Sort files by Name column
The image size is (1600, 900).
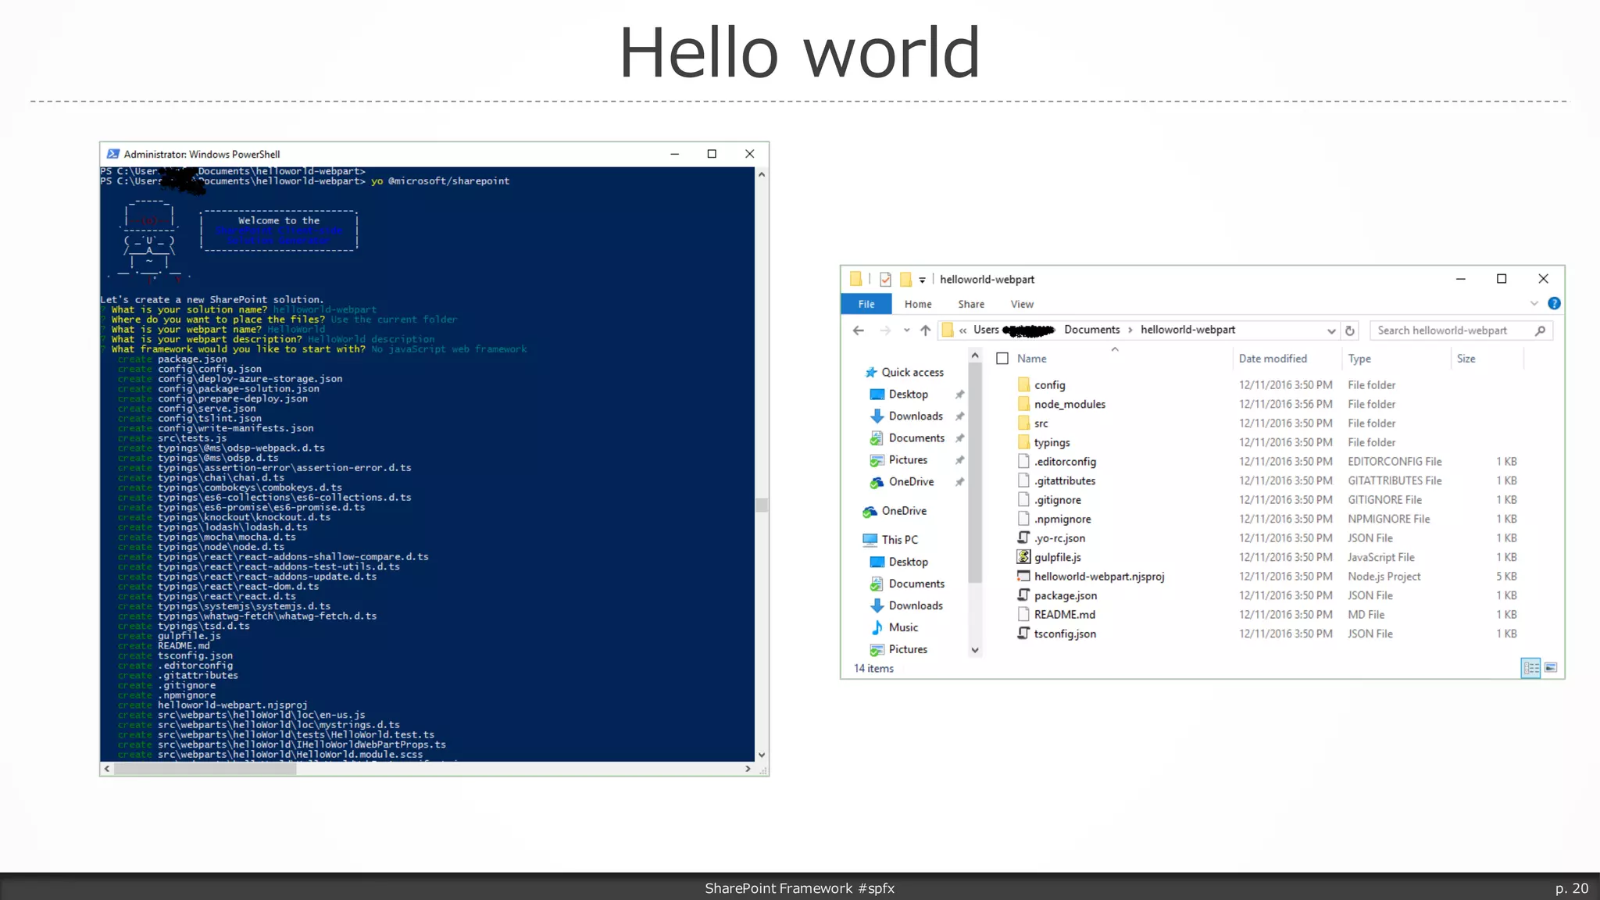[x=1032, y=359]
